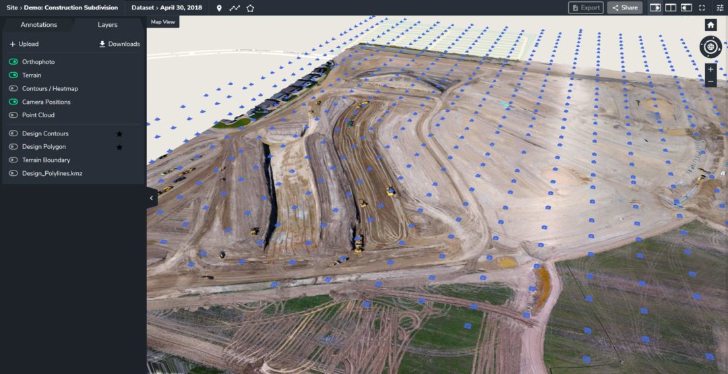Click the globe navigation compass
The width and height of the screenshot is (728, 374).
710,47
